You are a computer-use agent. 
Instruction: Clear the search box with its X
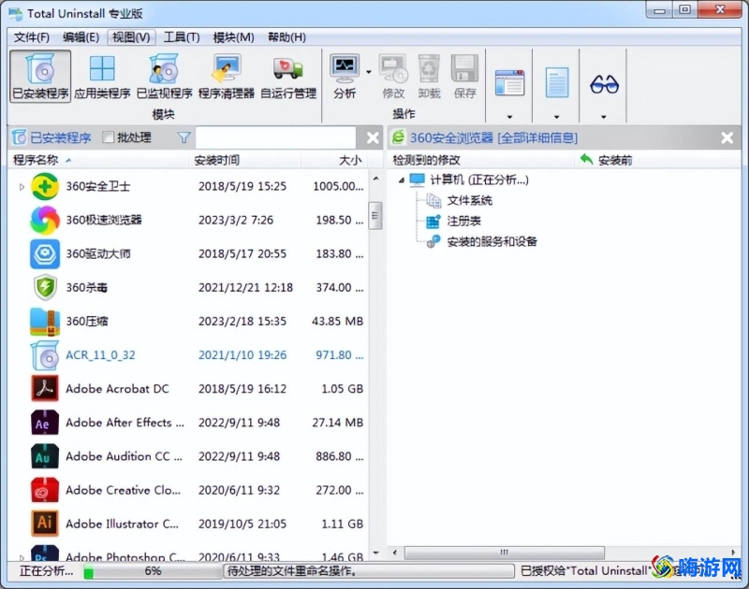coord(373,137)
